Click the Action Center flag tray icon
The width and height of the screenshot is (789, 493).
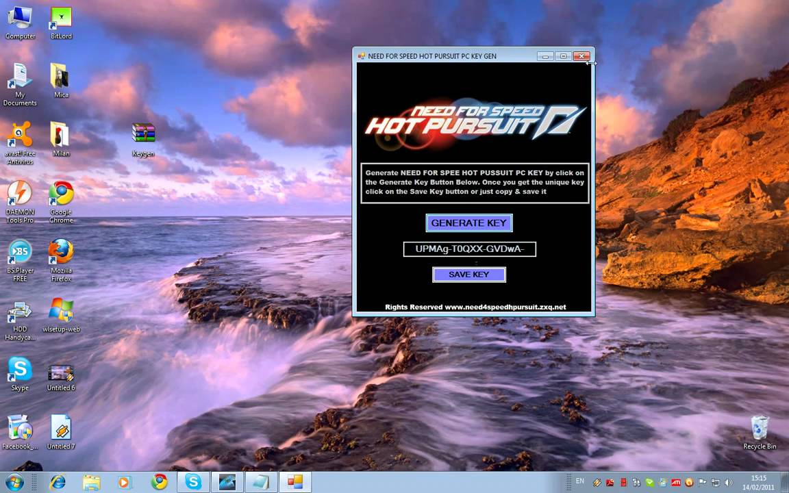(x=702, y=483)
